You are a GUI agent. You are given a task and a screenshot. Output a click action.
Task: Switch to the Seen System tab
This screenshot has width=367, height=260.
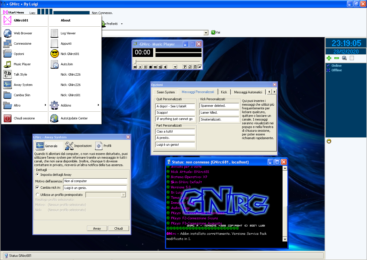(165, 92)
